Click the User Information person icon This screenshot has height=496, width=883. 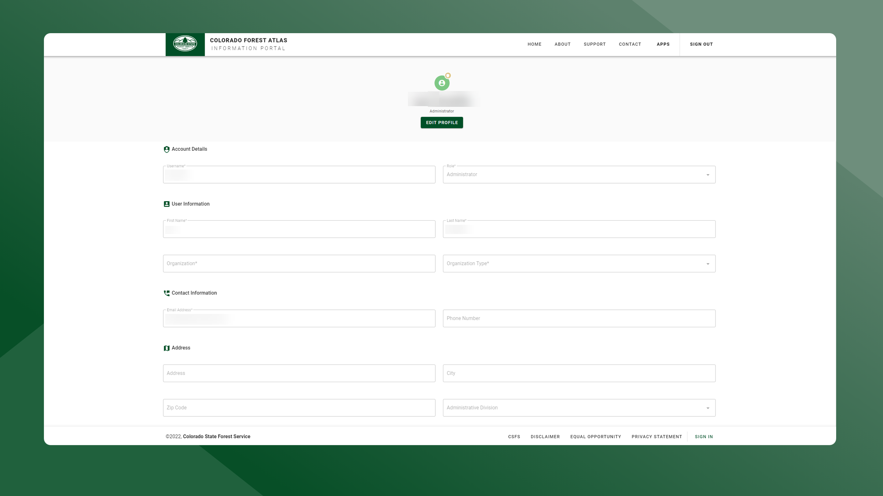click(167, 204)
